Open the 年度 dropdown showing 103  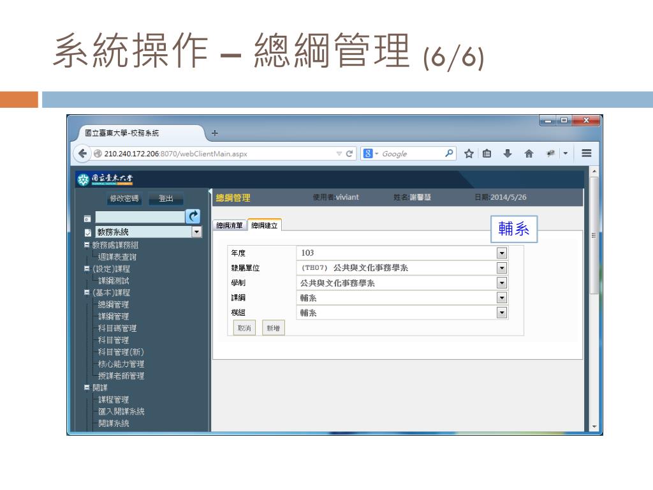click(502, 253)
